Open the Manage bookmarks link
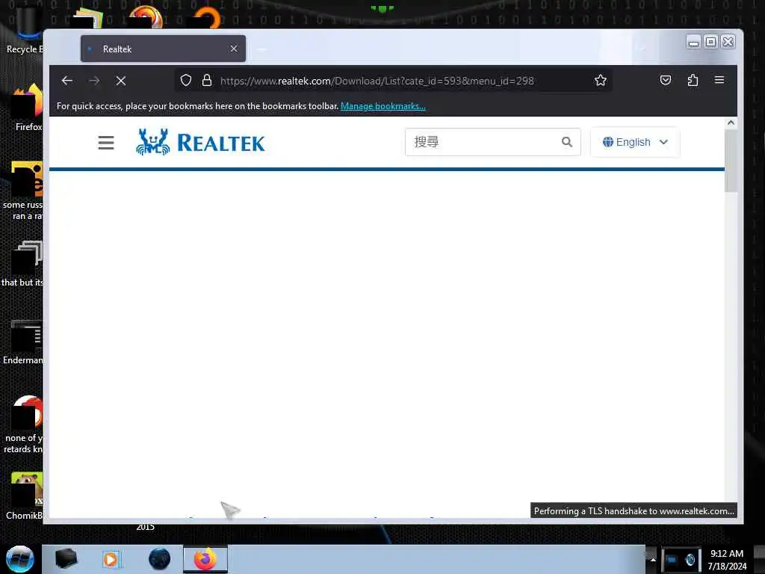 tap(383, 106)
